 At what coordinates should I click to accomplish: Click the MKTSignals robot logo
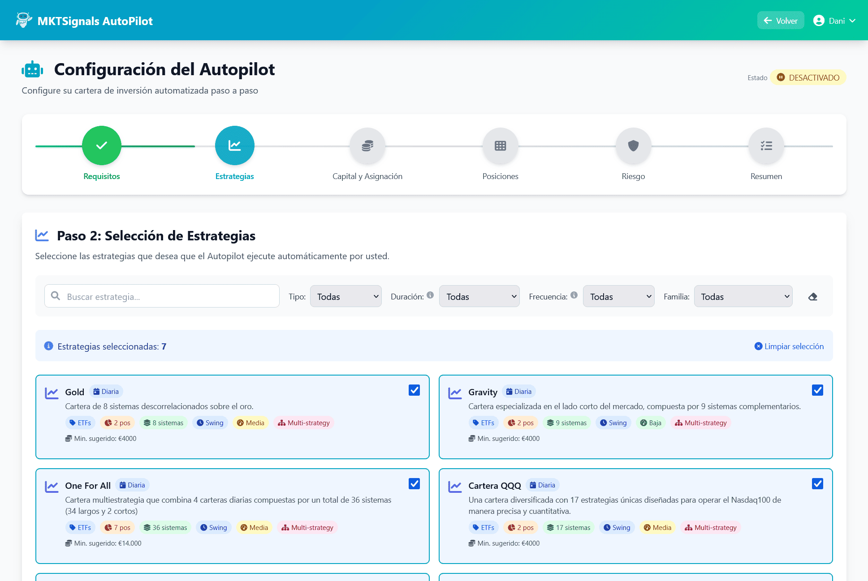23,21
